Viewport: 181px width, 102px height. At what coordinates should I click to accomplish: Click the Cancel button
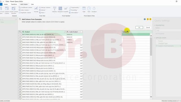point(148,27)
